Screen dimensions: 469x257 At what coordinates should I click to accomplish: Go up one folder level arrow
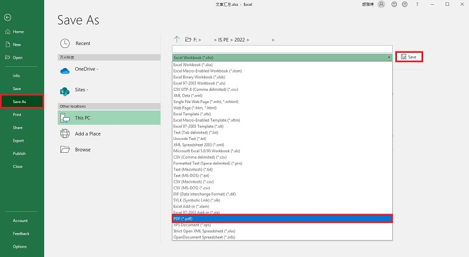coord(176,39)
